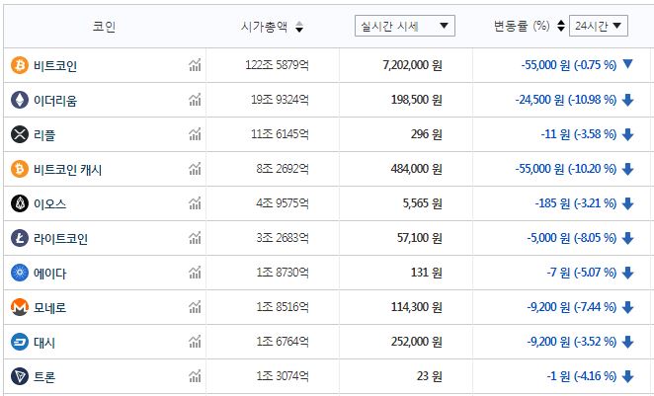654x396 pixels.
Task: Click the Dash coin logo icon
Action: coord(19,342)
